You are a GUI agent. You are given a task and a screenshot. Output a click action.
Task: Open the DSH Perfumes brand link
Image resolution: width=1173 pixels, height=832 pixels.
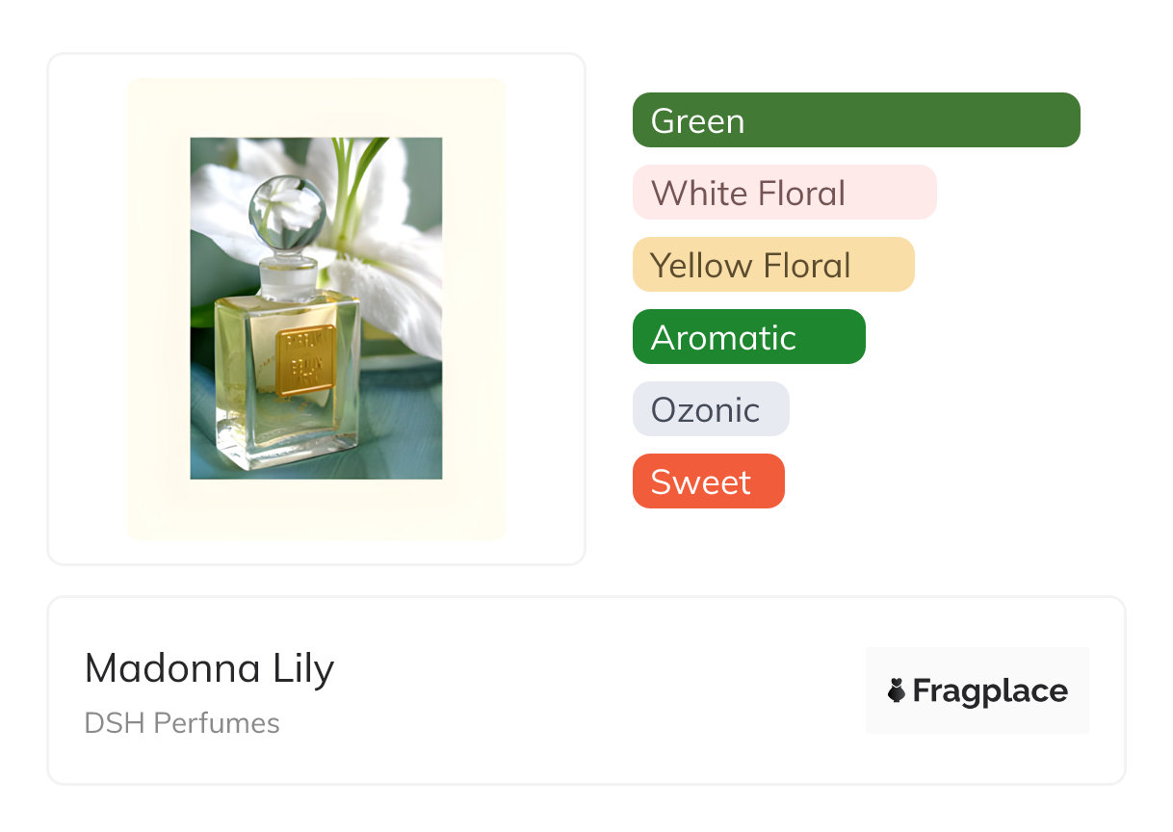point(182,723)
